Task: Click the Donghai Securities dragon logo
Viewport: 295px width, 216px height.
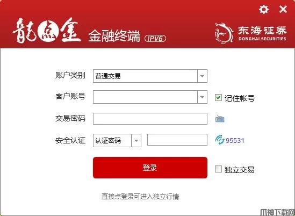Action: pos(224,33)
